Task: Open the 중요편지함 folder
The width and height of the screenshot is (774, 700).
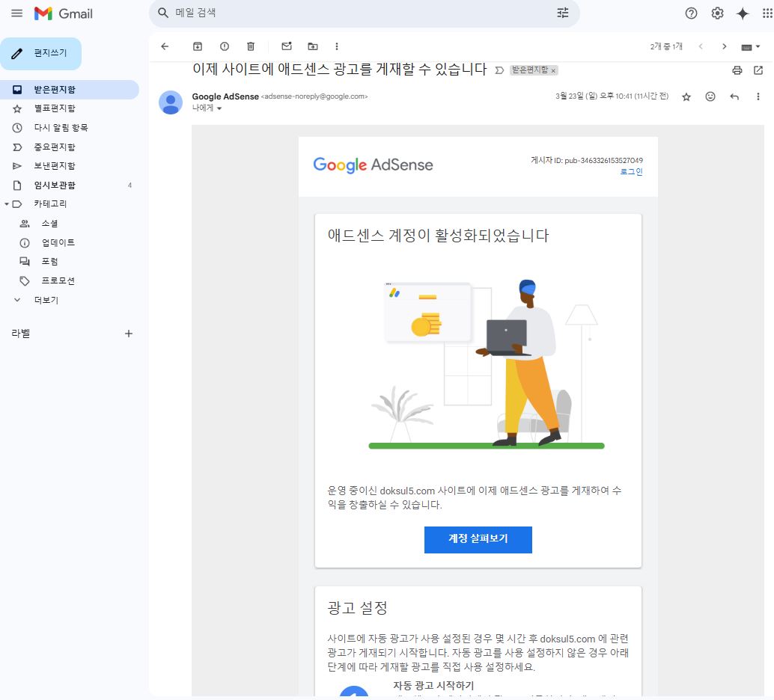Action: tap(69, 147)
